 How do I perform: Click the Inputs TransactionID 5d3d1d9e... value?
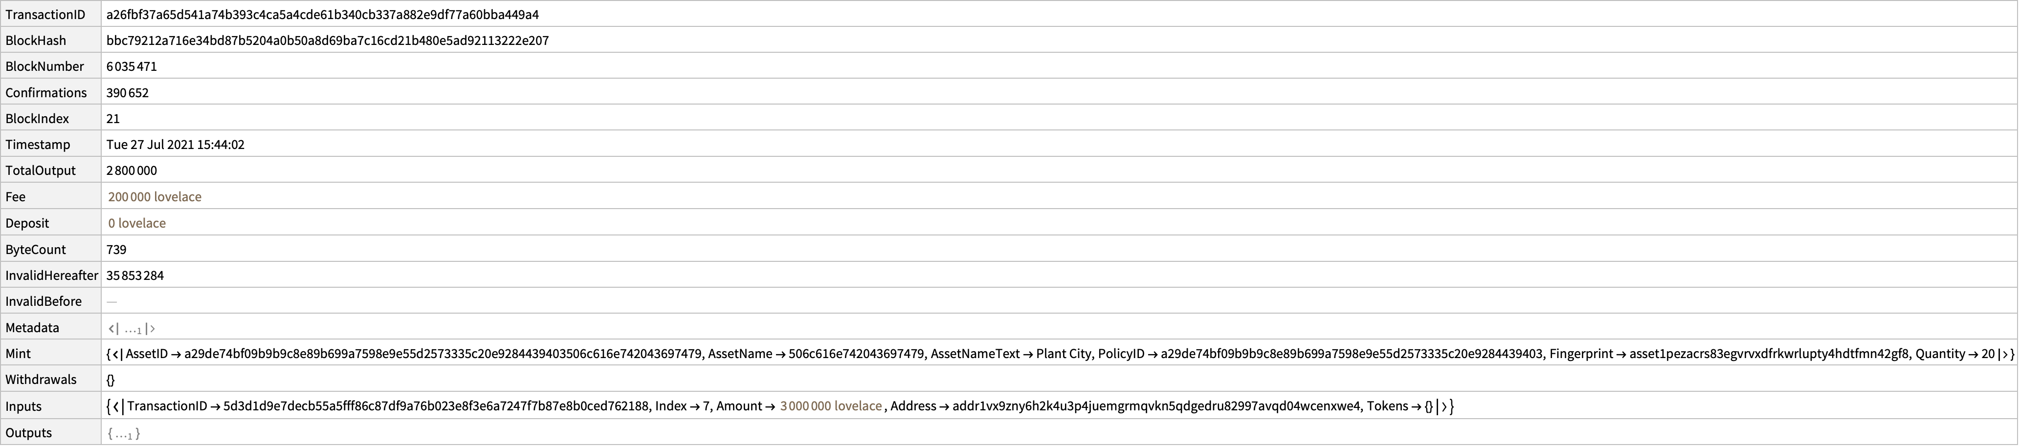(436, 406)
